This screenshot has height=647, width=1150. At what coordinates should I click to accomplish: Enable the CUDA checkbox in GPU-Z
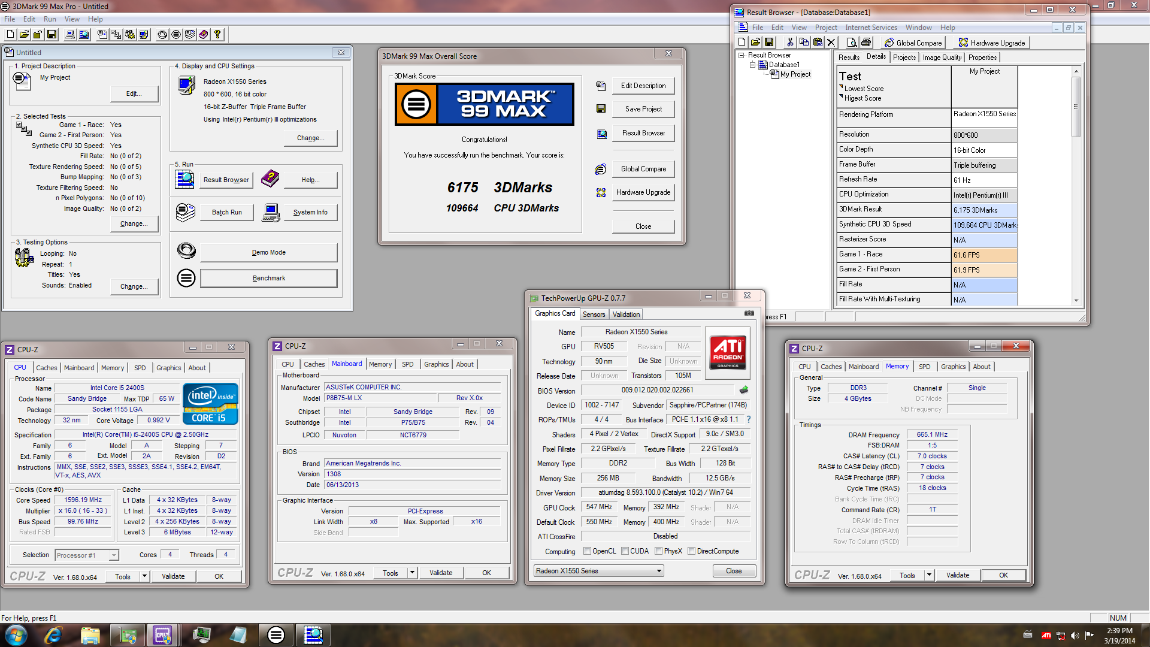[625, 551]
